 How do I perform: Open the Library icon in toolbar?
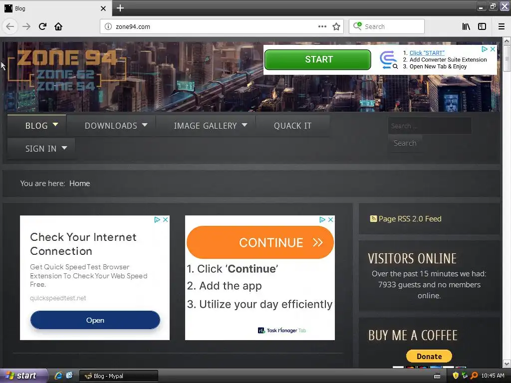point(466,27)
